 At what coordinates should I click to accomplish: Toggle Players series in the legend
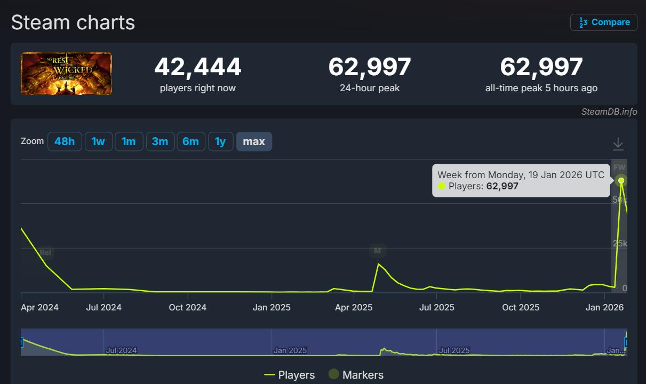tap(289, 375)
